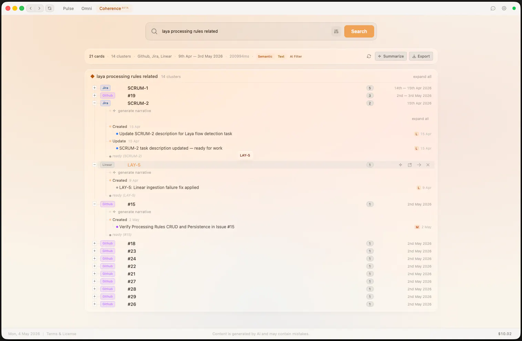
Task: Expand the #24 cluster
Action: 94,259
